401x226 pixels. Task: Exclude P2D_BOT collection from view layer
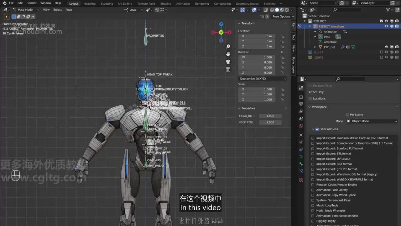click(381, 21)
